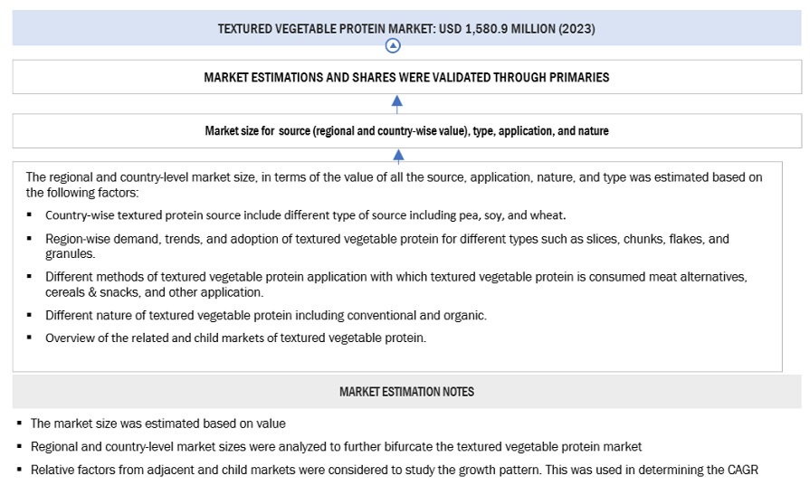
Task: Click the circled up-arrow beneath the title banner
Action: click(x=392, y=46)
